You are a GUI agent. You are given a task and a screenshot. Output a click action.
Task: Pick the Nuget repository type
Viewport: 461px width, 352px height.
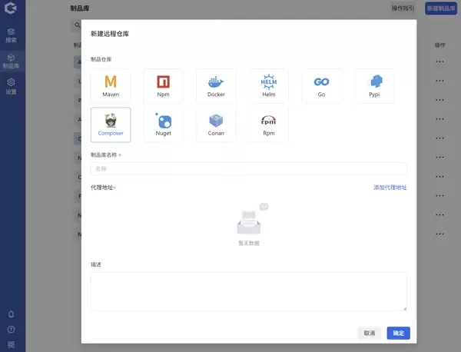click(x=163, y=125)
